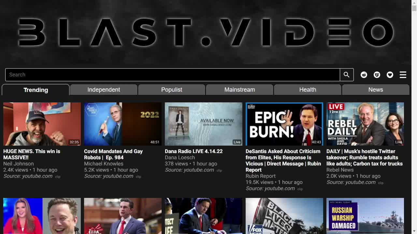The image size is (417, 234).
Task: Open the Reddit icon link
Action: point(364,75)
